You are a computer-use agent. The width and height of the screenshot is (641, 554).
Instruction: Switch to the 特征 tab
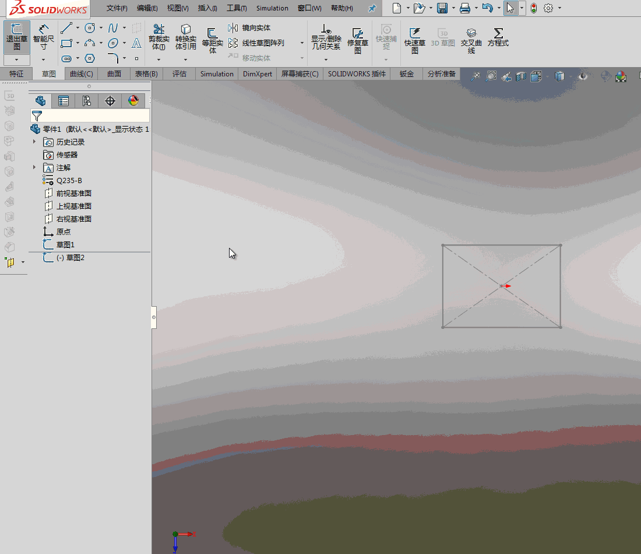coord(16,73)
